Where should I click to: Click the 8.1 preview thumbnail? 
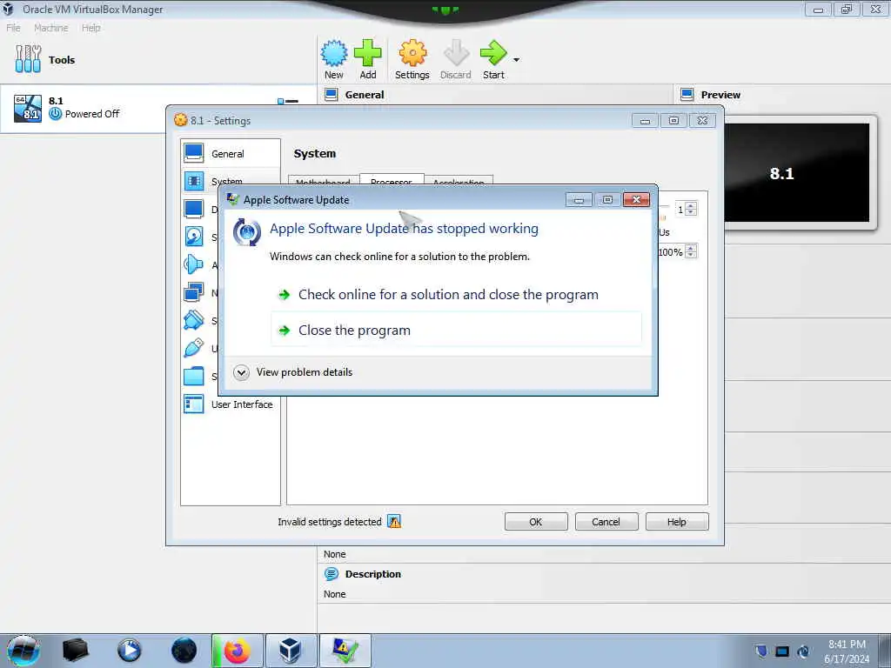pos(795,173)
